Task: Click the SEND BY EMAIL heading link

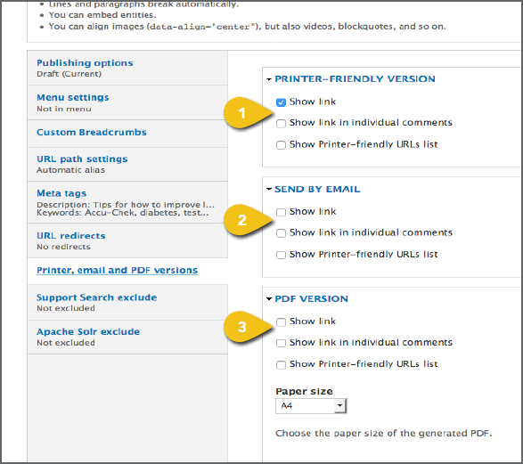Action: [x=317, y=189]
